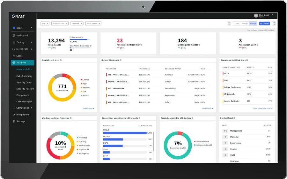The image size is (287, 179).
Task: Expand the bottom Compliance menu chevron
Action: (x=31, y=108)
